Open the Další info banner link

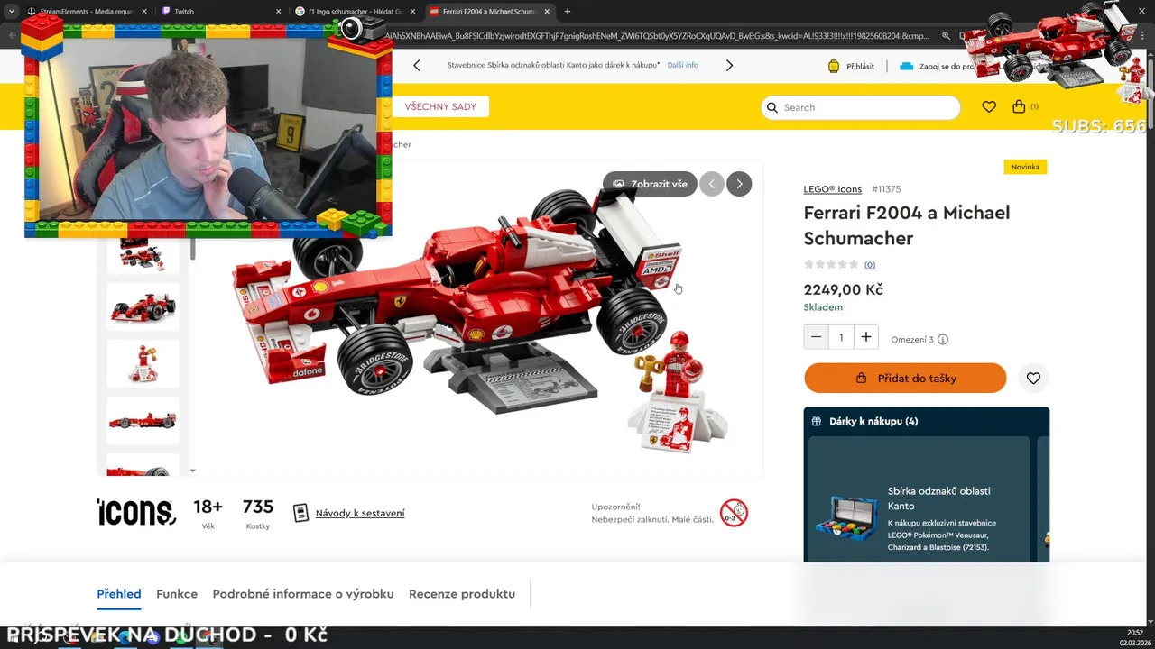coord(683,65)
